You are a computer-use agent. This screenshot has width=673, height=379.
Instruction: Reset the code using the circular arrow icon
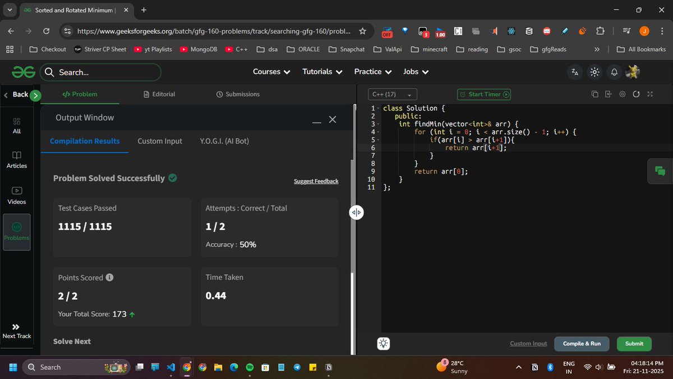pyautogui.click(x=636, y=94)
